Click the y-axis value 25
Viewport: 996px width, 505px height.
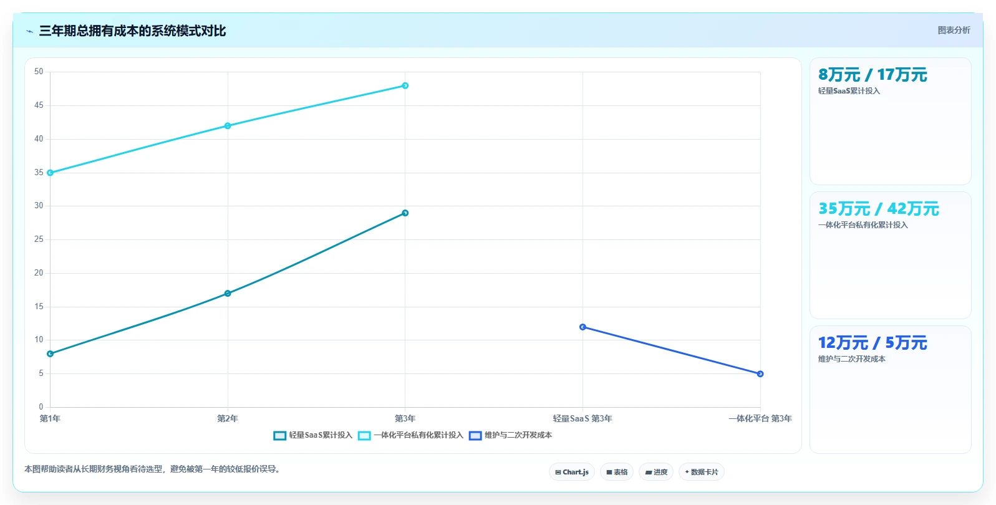coord(39,239)
